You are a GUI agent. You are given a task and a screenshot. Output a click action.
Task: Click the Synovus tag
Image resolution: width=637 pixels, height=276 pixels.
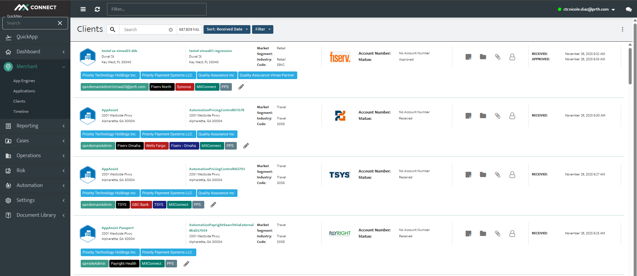(184, 87)
